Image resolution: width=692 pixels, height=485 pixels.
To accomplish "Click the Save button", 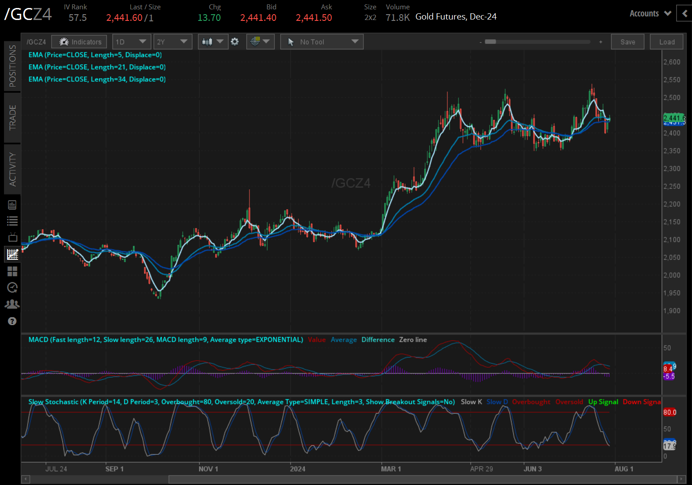I will pos(628,41).
